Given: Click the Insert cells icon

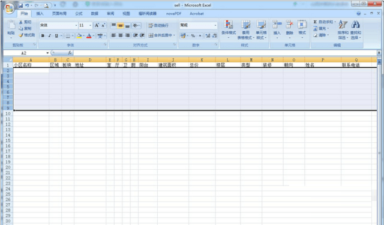Looking at the screenshot, I should pos(277,25).
